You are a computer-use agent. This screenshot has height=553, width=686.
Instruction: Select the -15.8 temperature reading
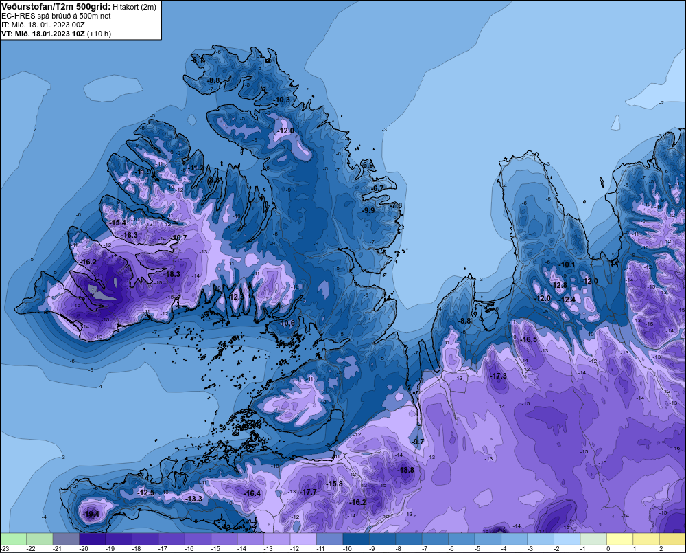334,484
